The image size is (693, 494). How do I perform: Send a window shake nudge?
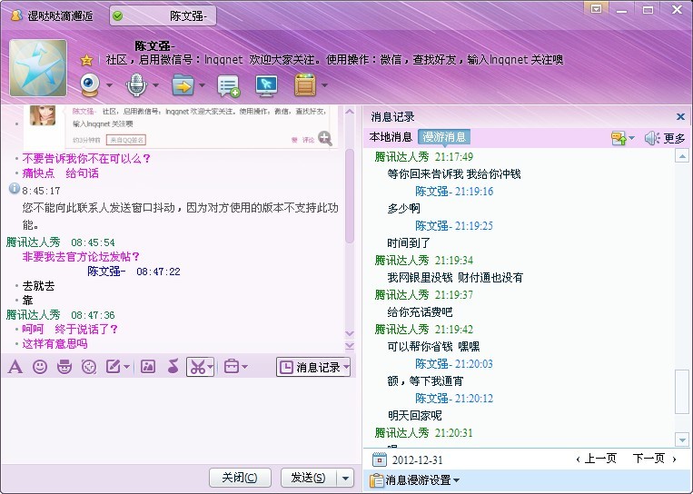pyautogui.click(x=89, y=367)
